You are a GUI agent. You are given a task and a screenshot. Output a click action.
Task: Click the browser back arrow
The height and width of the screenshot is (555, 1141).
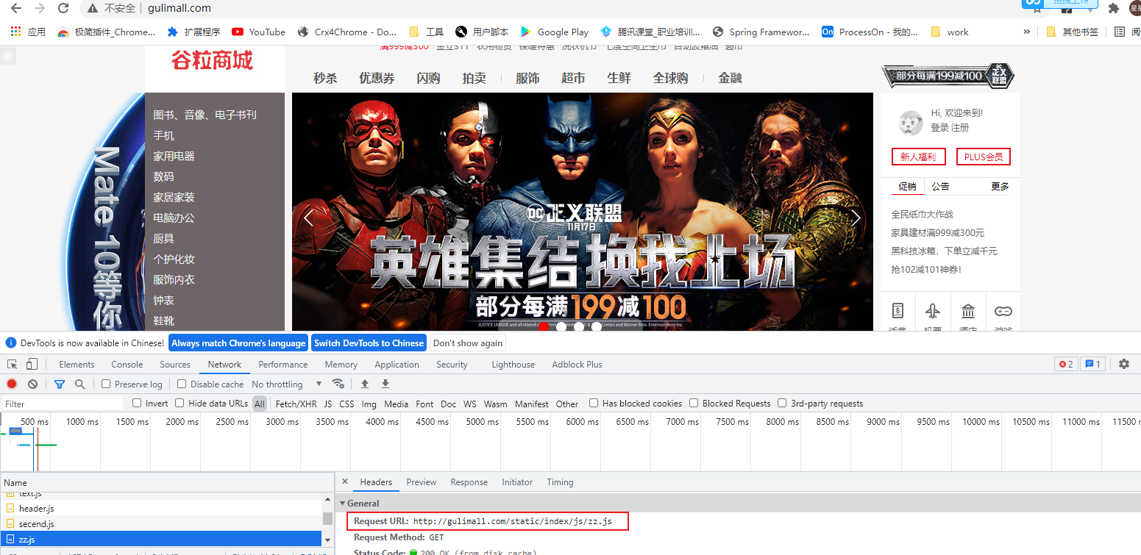tap(15, 8)
